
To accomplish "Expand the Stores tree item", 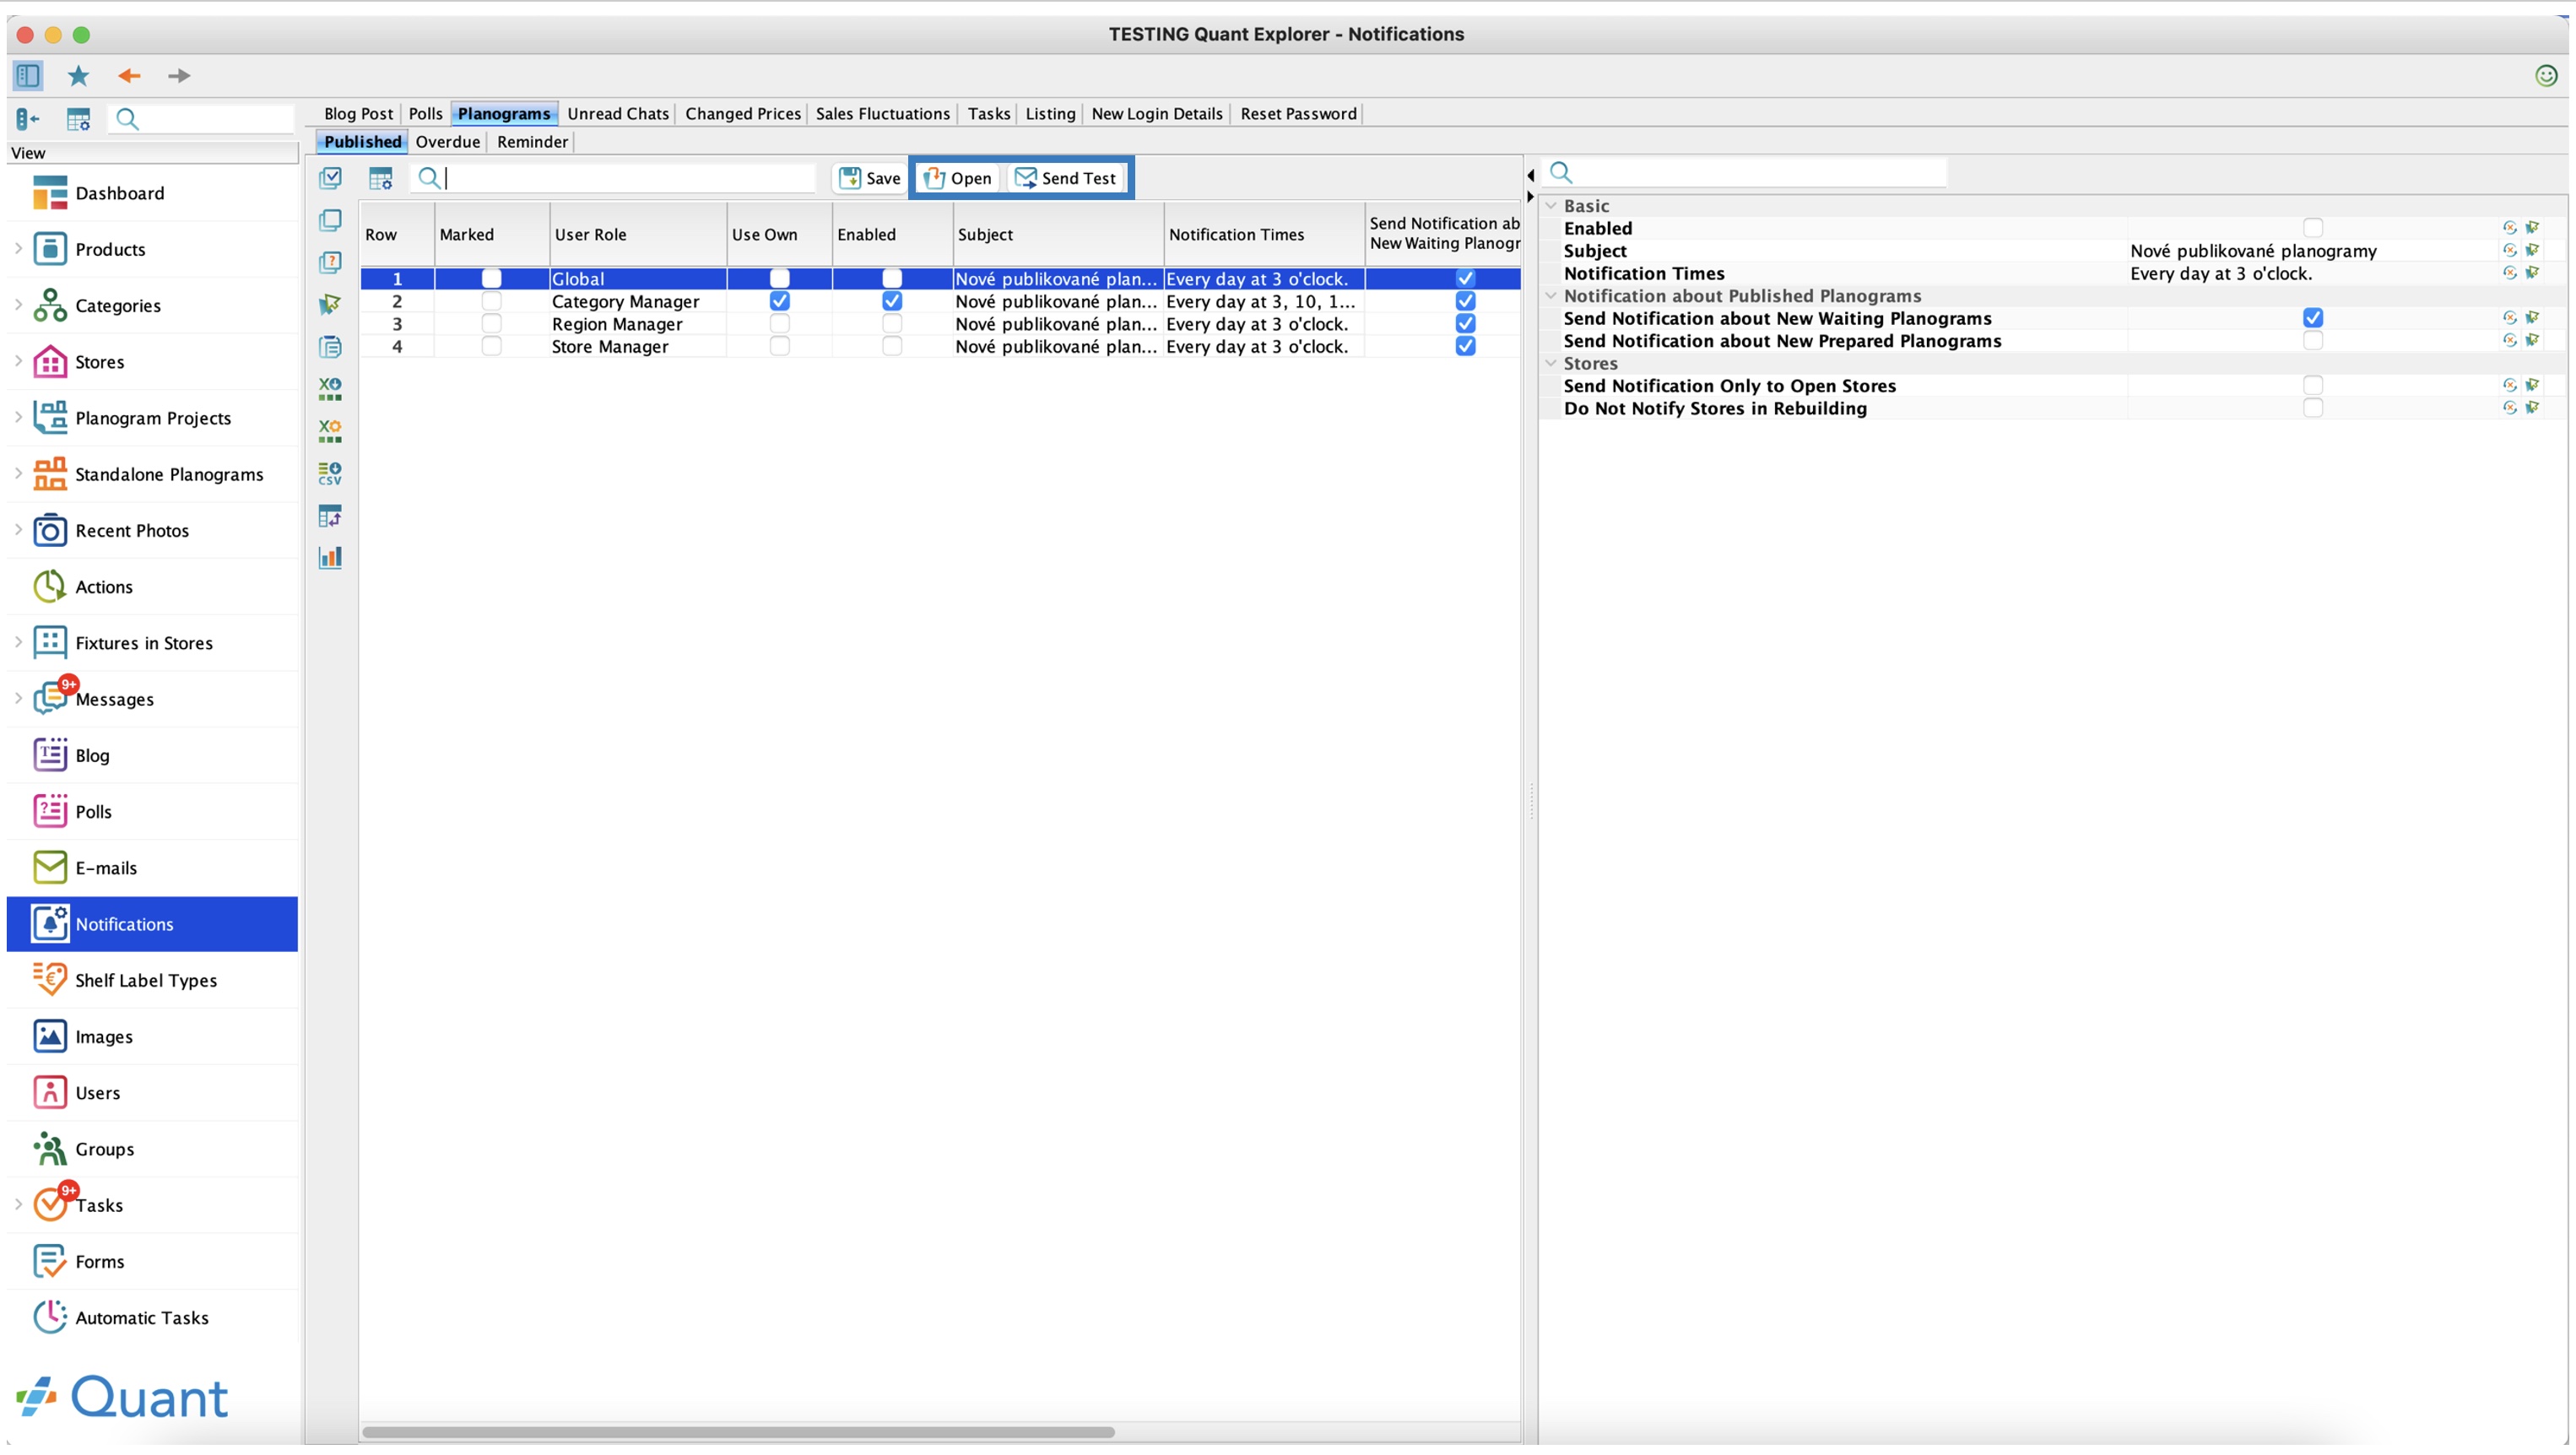I will [x=18, y=360].
